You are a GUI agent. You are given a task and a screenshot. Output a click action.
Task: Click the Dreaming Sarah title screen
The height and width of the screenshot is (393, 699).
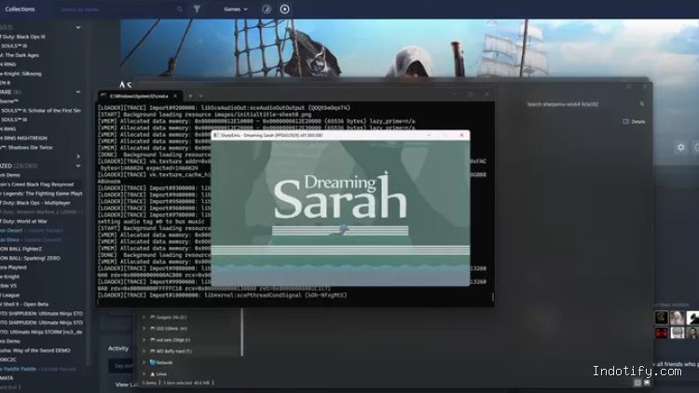pyautogui.click(x=340, y=213)
